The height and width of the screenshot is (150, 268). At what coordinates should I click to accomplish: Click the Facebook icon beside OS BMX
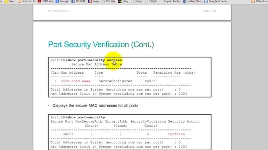coord(73,1)
